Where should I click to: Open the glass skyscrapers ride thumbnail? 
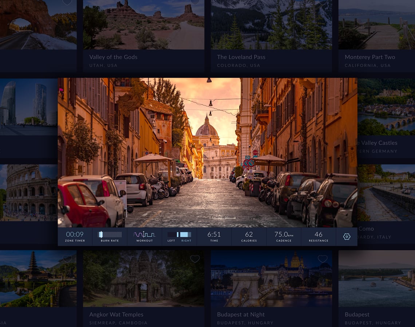tap(29, 107)
